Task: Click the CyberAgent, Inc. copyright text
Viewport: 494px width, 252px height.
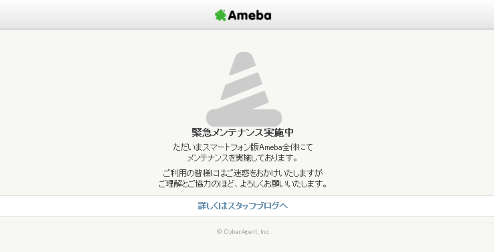Action: [x=247, y=232]
